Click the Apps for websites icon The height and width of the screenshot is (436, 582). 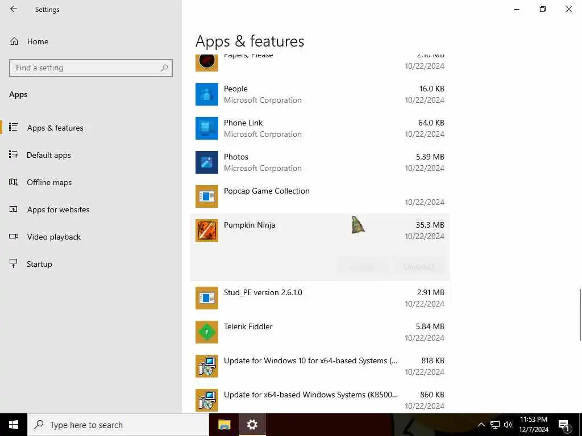point(14,209)
